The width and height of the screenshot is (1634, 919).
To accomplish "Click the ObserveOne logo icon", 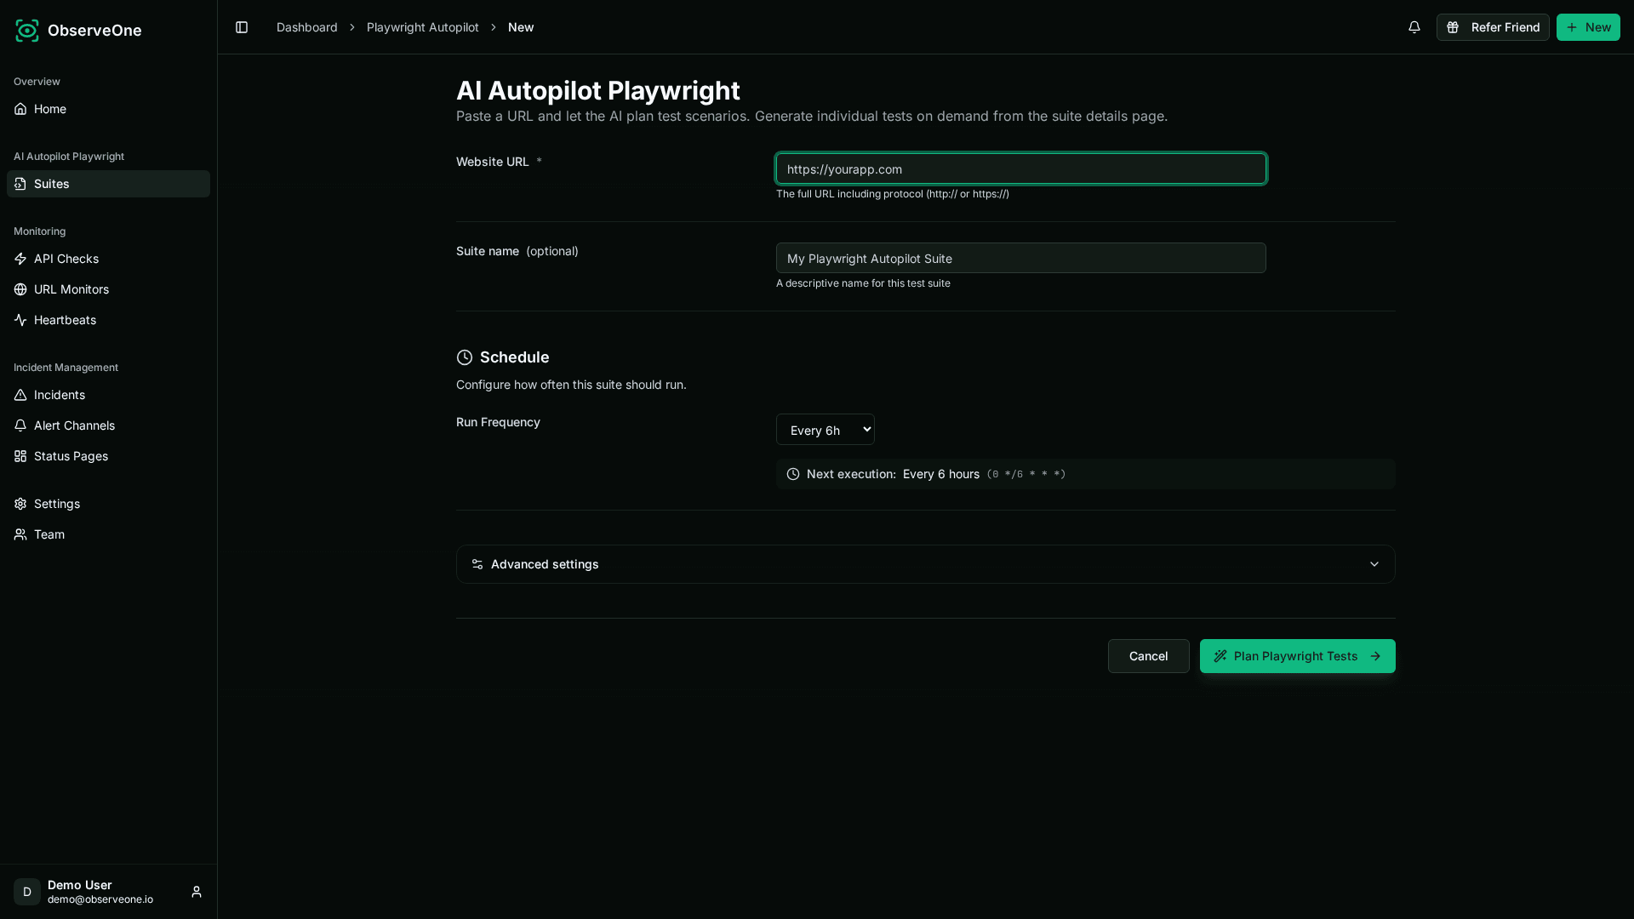I will point(27,31).
